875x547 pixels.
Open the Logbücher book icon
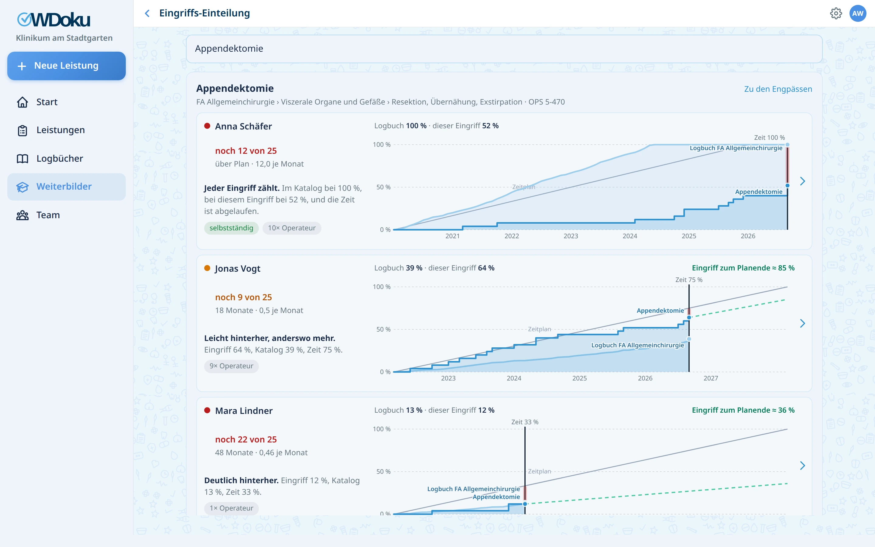click(x=22, y=158)
